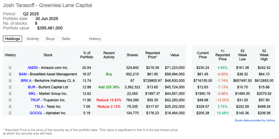
Task: Open history icon for Trupanion row
Action: (10, 100)
